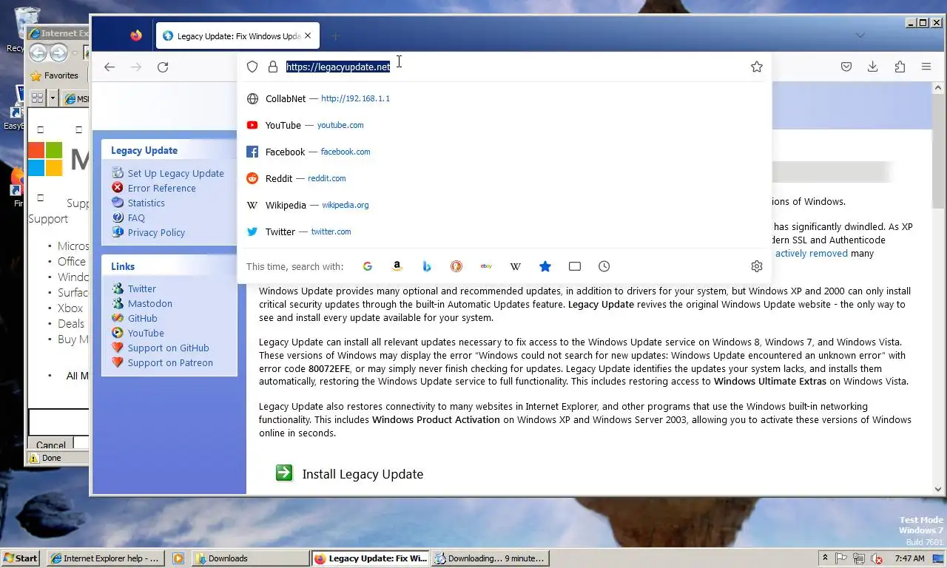Open FAQ sidebar link
This screenshot has height=568, width=947.
coord(136,217)
